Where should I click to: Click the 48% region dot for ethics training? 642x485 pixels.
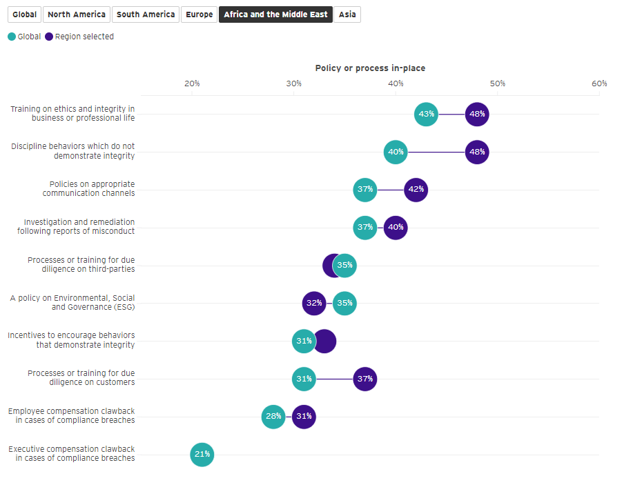coord(477,114)
